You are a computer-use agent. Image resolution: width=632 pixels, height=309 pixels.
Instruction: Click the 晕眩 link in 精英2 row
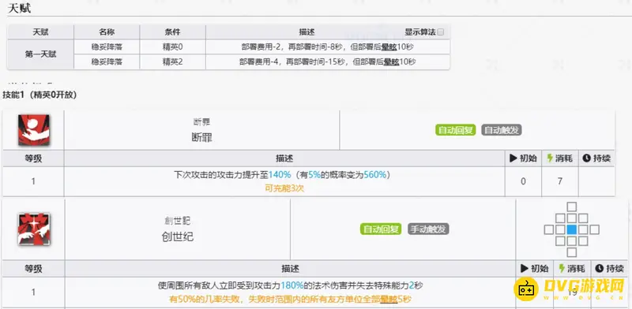(391, 62)
